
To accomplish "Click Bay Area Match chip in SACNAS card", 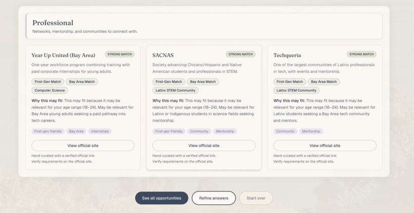I will [203, 82].
